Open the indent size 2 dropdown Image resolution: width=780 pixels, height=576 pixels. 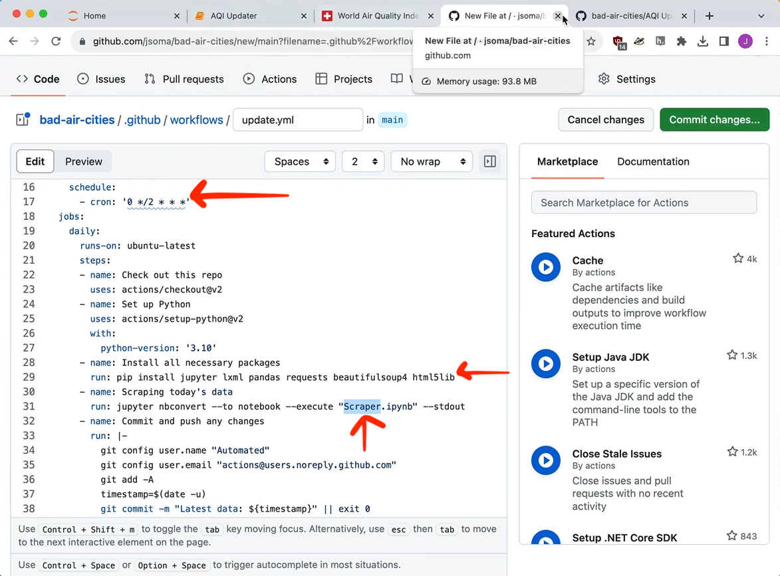point(363,161)
